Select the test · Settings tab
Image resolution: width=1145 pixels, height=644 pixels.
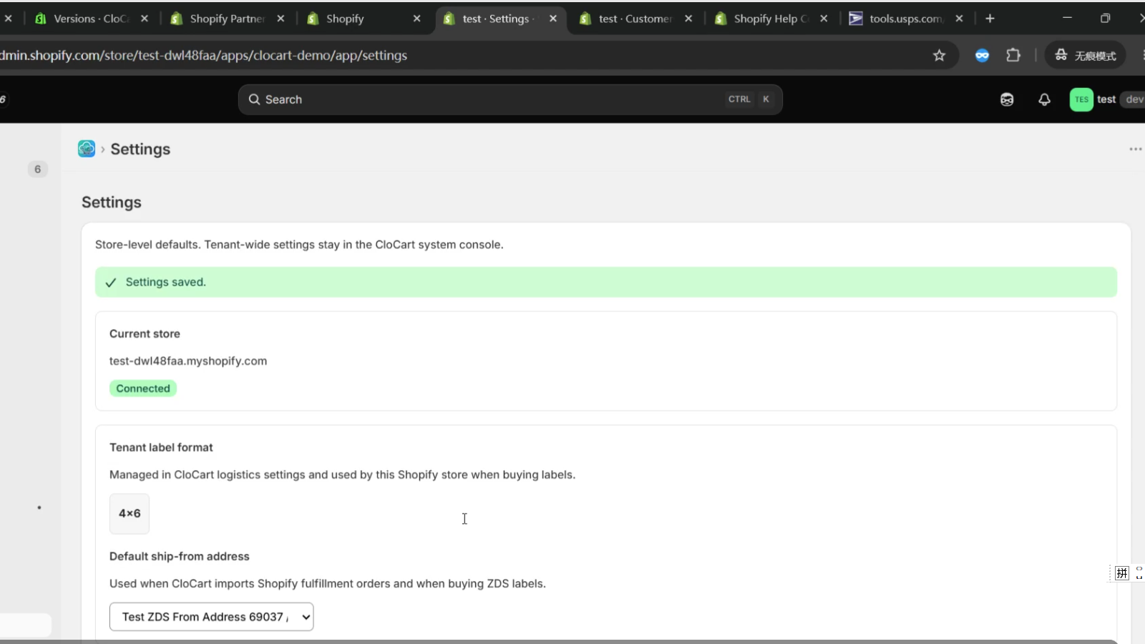(x=500, y=19)
